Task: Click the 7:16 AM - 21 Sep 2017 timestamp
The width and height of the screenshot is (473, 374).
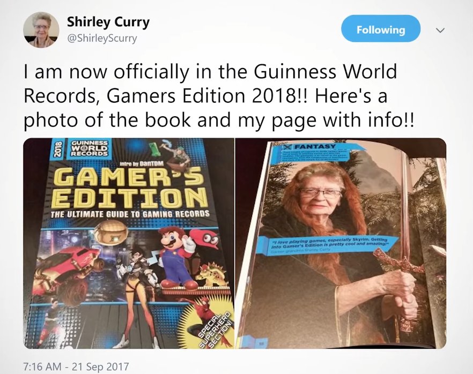Action: tap(76, 366)
